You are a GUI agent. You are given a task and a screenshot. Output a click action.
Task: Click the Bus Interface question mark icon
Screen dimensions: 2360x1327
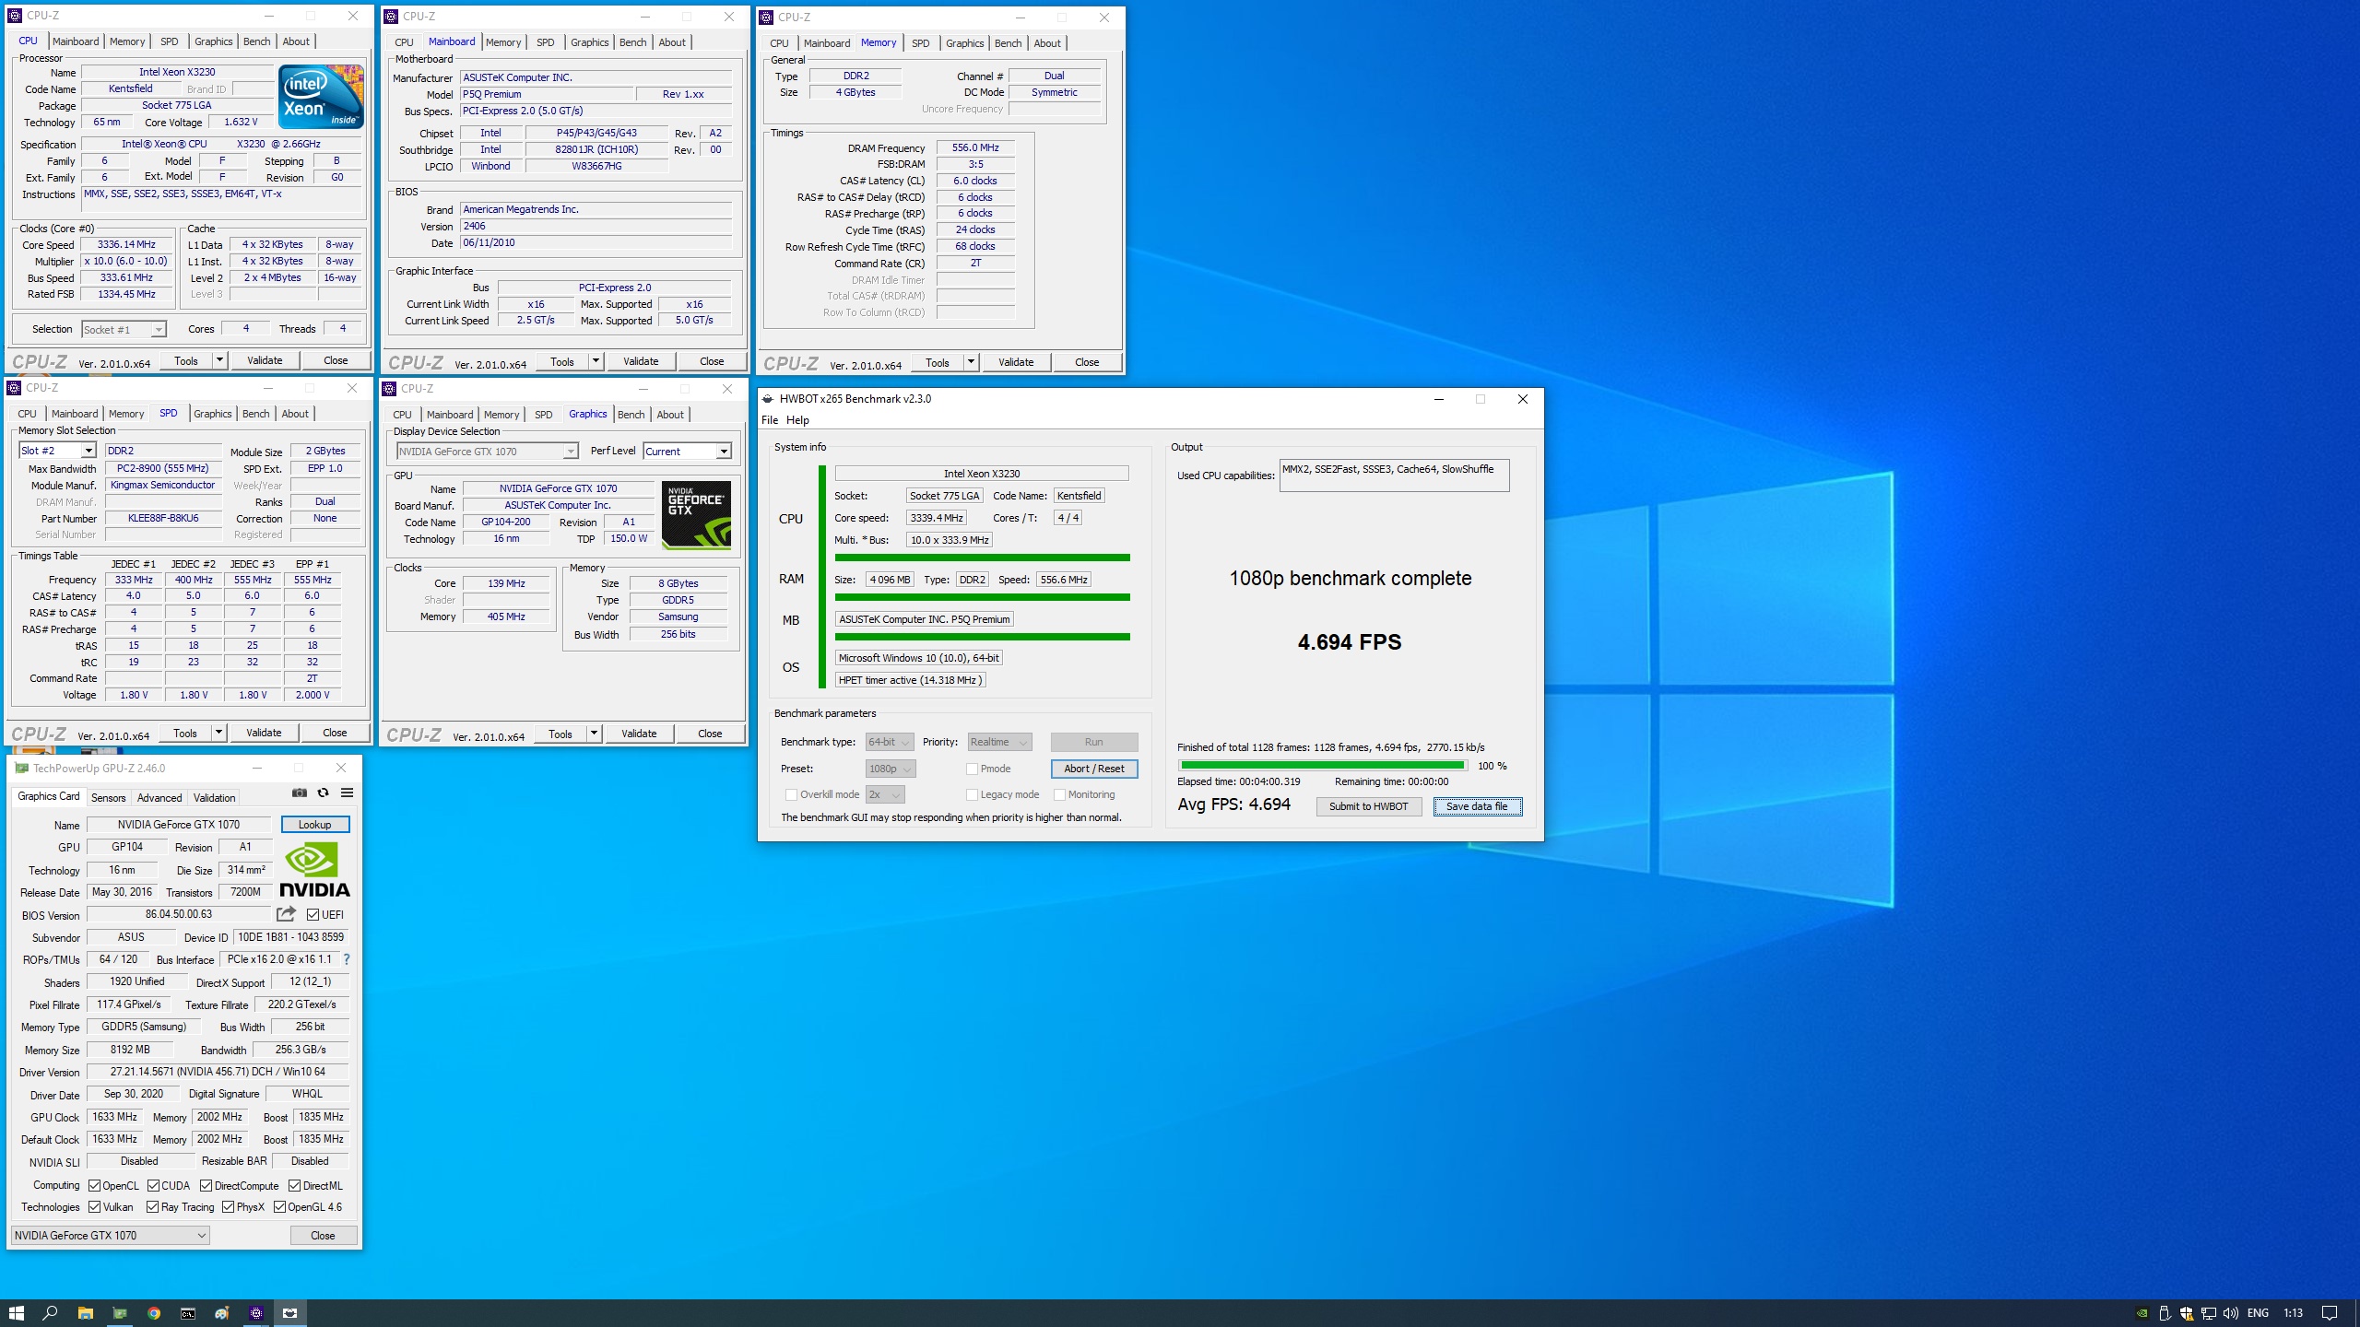coord(347,959)
